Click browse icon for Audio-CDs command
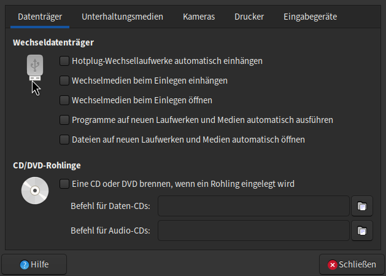386x276 pixels. point(362,231)
